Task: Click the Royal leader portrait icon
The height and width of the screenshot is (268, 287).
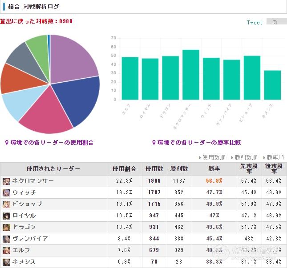Action: click(6, 216)
